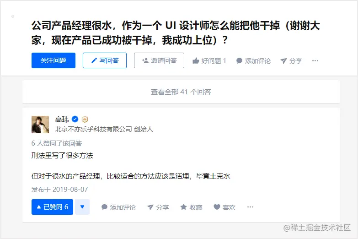Open 查看全部 41 个回答 link
This screenshot has height=239, width=358.
(181, 92)
